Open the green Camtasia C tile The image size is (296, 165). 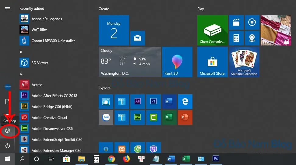pyautogui.click(x=153, y=117)
